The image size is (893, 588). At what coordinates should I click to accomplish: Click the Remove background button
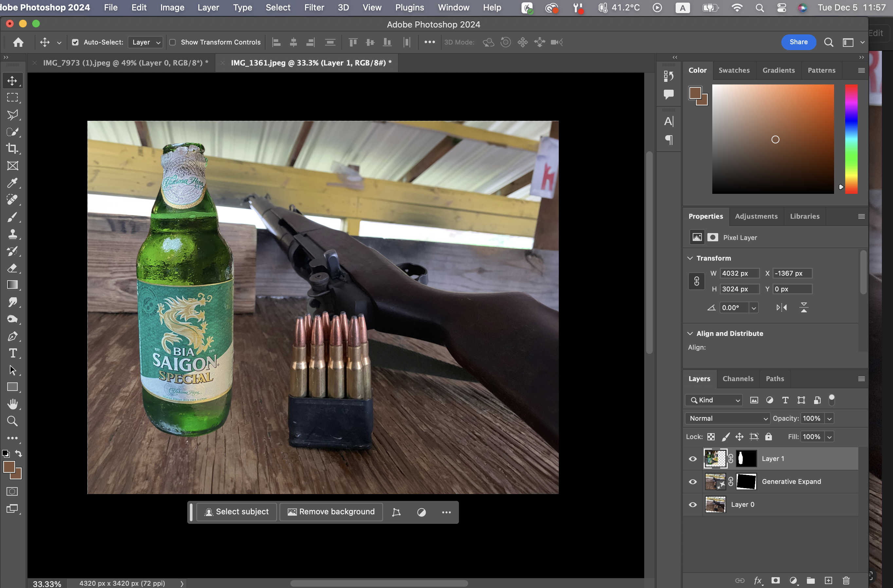tap(331, 512)
